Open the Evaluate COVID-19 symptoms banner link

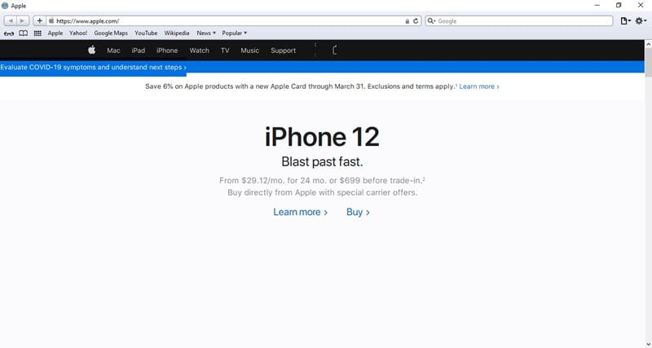(x=93, y=68)
